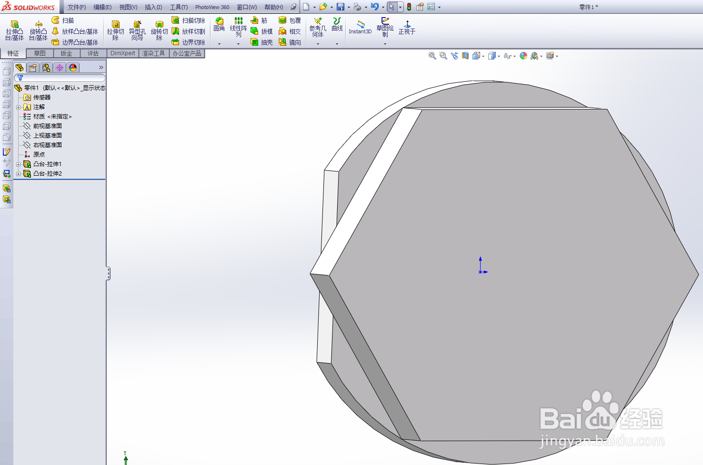Select the 线性阵列 linear pattern tool
Viewport: 703px width, 465px height.
238,27
